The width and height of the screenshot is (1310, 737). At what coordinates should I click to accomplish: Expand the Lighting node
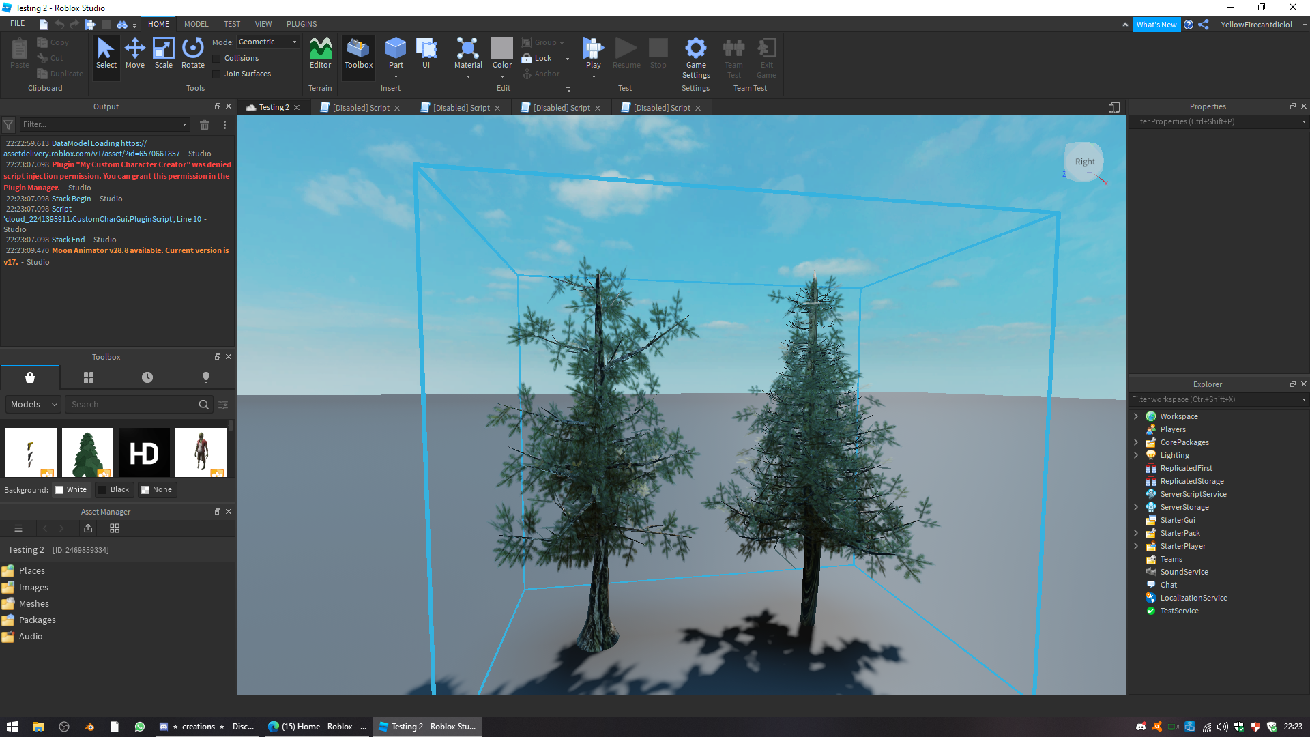[x=1136, y=455]
